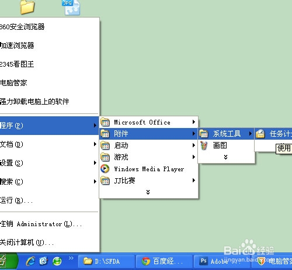The image size is (292, 270).
Task: Switch to the Adobe Photoshop taskbar window
Action: click(x=223, y=261)
